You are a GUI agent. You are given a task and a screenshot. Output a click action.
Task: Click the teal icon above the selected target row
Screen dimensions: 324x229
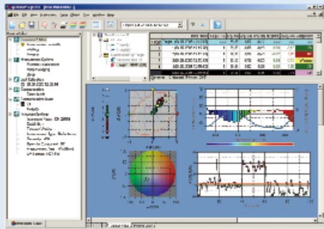pyautogui.click(x=112, y=60)
